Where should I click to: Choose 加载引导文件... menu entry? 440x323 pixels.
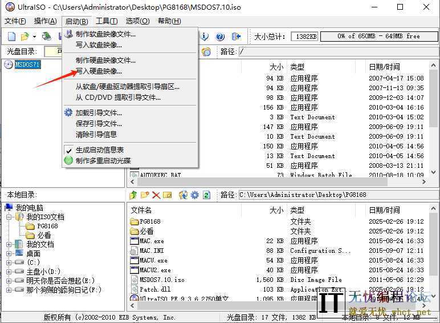[99, 113]
